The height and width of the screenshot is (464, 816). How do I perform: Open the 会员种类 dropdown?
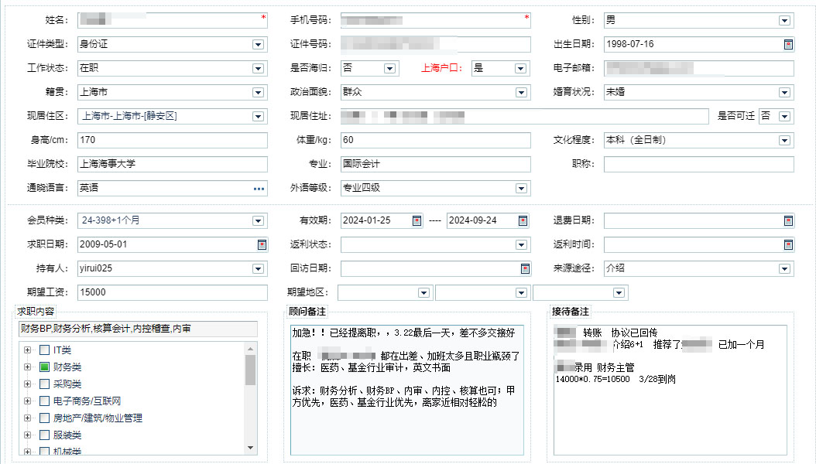click(258, 221)
